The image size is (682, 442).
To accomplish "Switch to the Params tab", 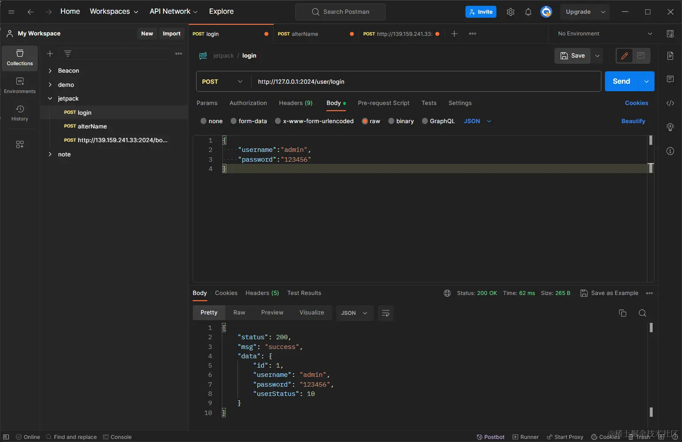I will click(x=207, y=103).
